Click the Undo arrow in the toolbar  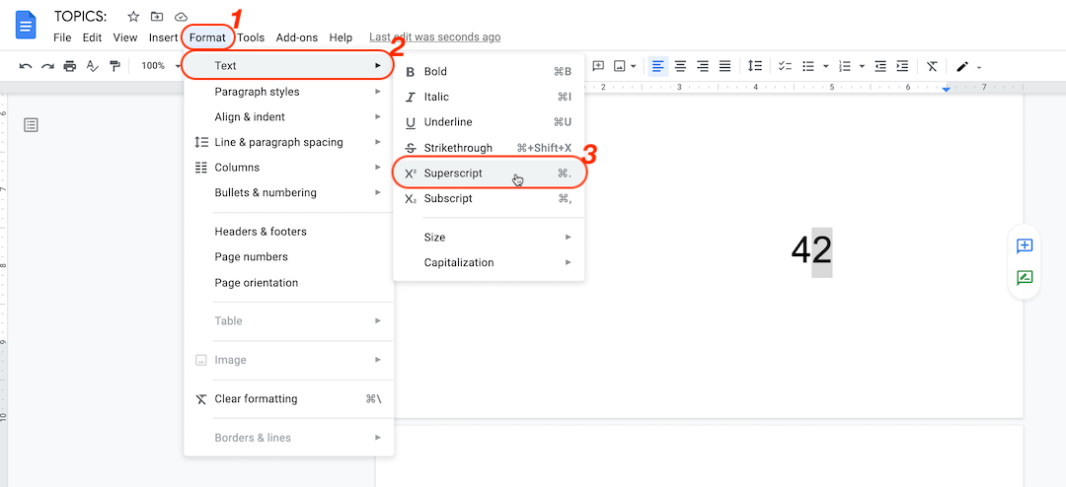[26, 66]
